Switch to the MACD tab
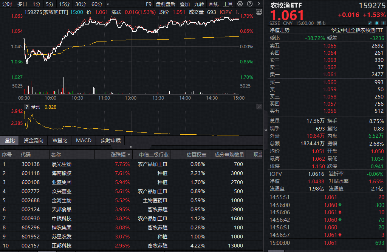Screen dimensions: 387x252 pos(83,140)
